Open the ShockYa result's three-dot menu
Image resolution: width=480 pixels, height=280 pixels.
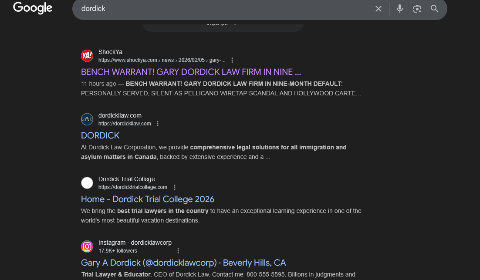click(x=232, y=60)
